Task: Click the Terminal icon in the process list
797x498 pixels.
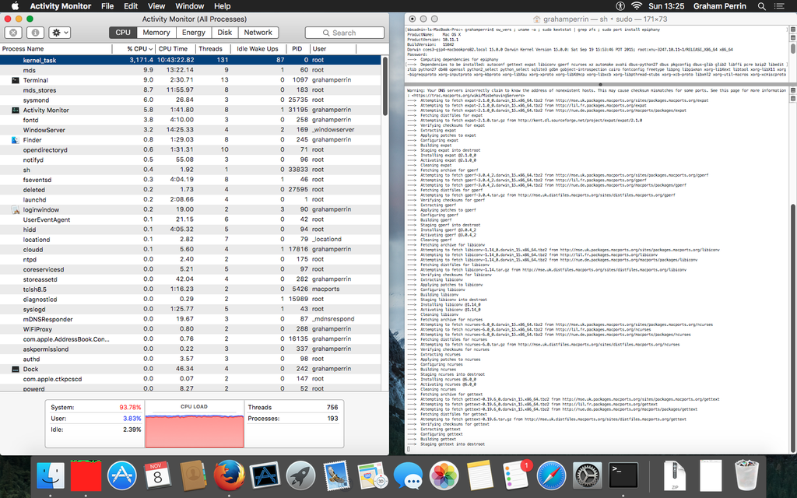Action: click(16, 80)
